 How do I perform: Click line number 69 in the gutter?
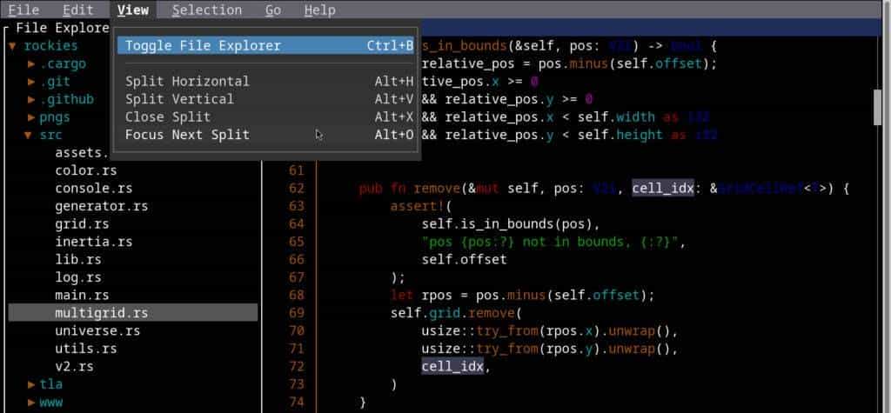click(297, 313)
